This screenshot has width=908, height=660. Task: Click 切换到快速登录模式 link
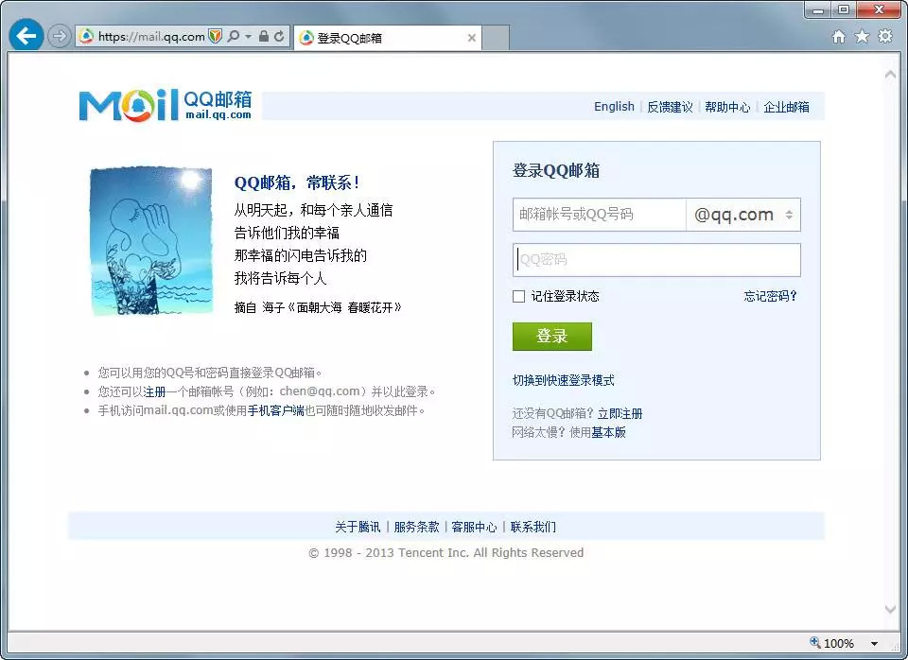564,380
